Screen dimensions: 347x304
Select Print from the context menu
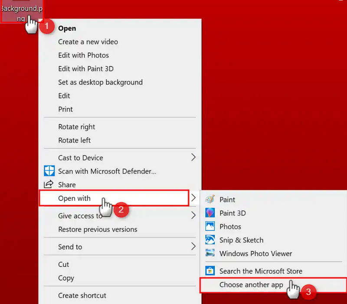(120, 109)
